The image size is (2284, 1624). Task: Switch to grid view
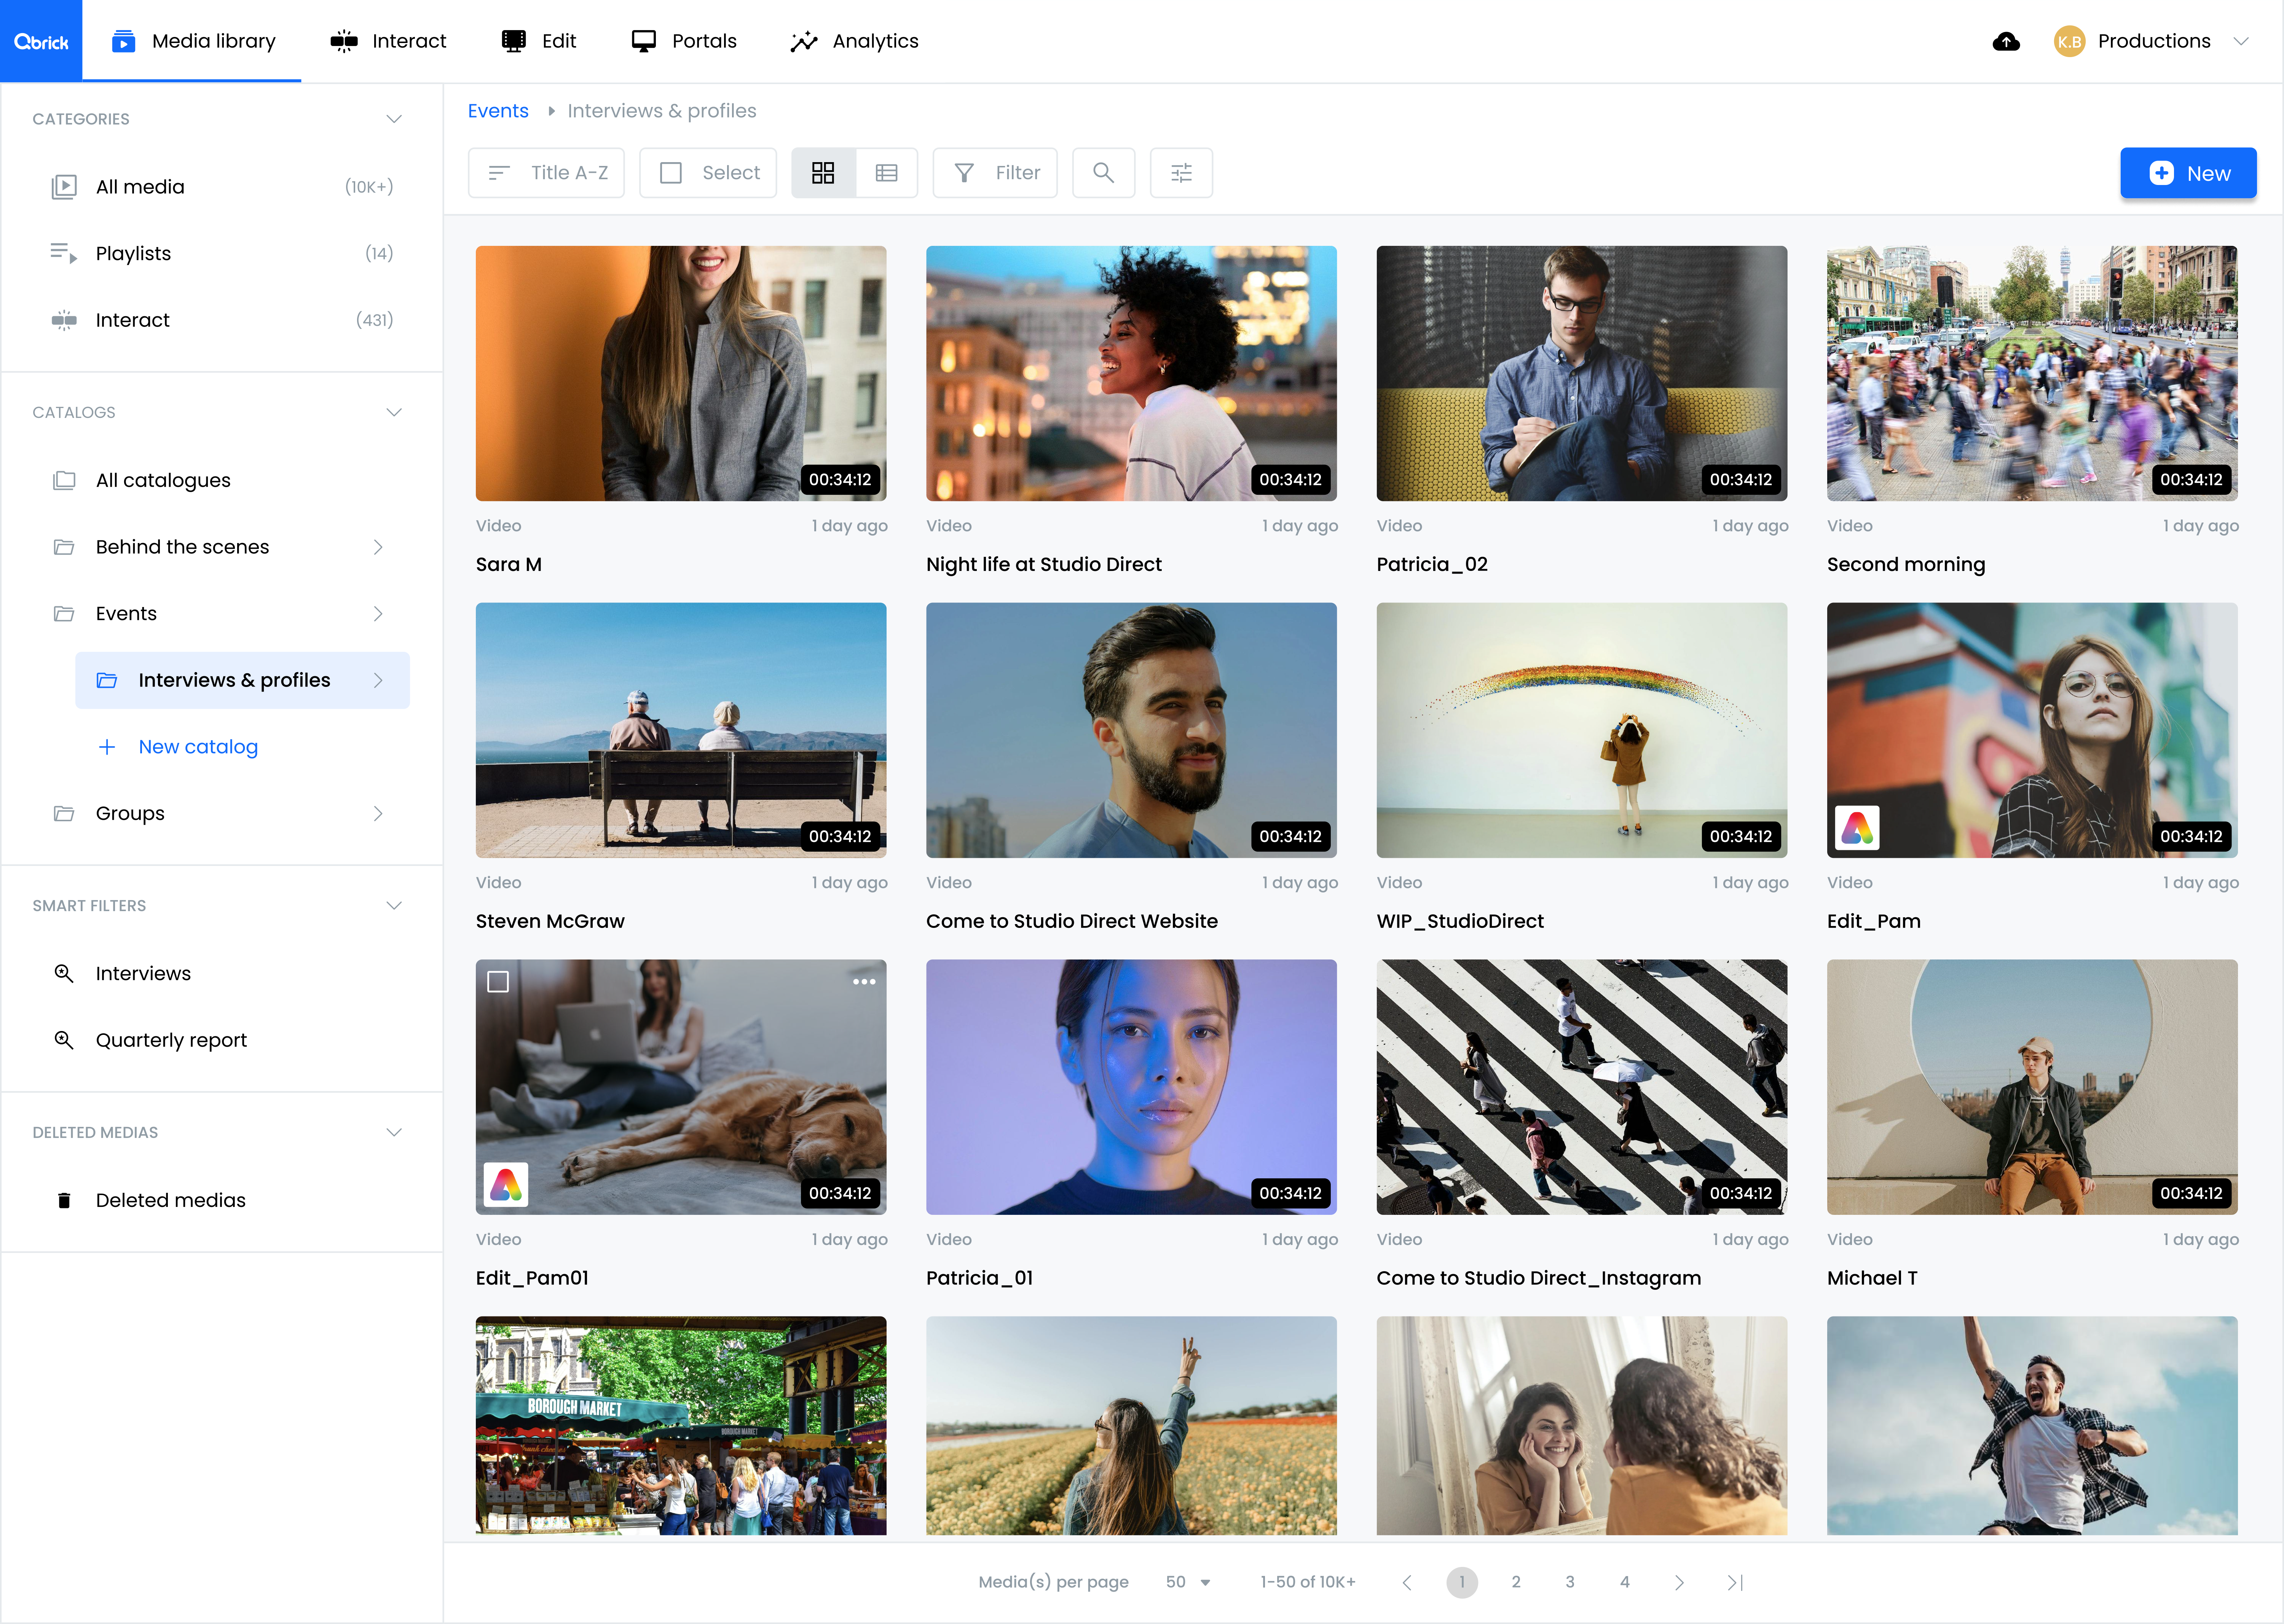tap(823, 173)
